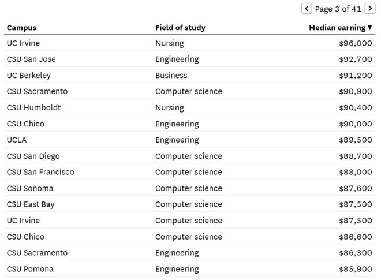Click the CSU Pomona Engineering row

point(189,269)
